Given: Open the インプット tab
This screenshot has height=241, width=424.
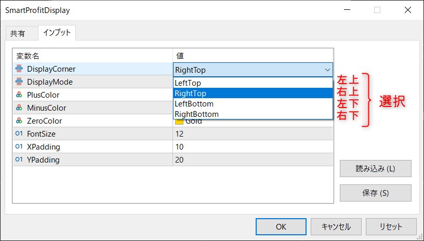Looking at the screenshot, I should pyautogui.click(x=57, y=33).
